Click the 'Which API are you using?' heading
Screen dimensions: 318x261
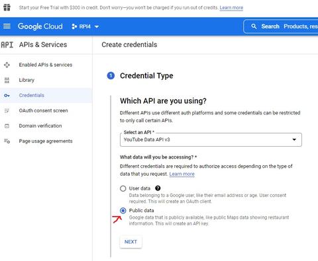(x=163, y=101)
